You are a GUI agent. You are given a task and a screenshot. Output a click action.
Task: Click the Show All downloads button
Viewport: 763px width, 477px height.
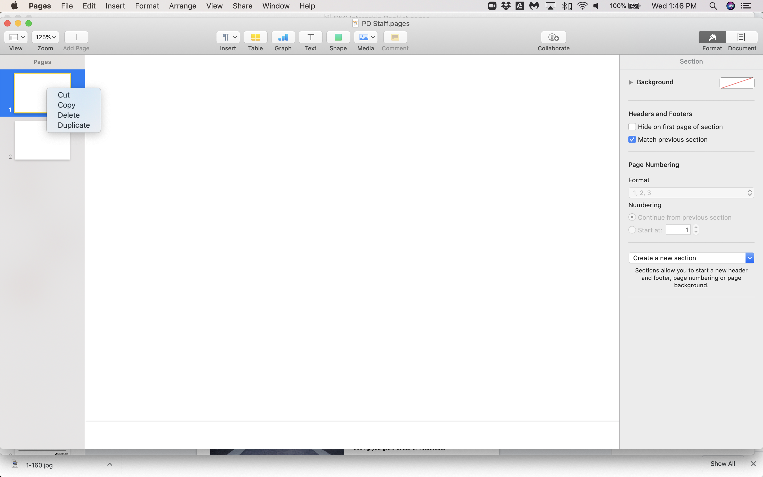coord(722,463)
